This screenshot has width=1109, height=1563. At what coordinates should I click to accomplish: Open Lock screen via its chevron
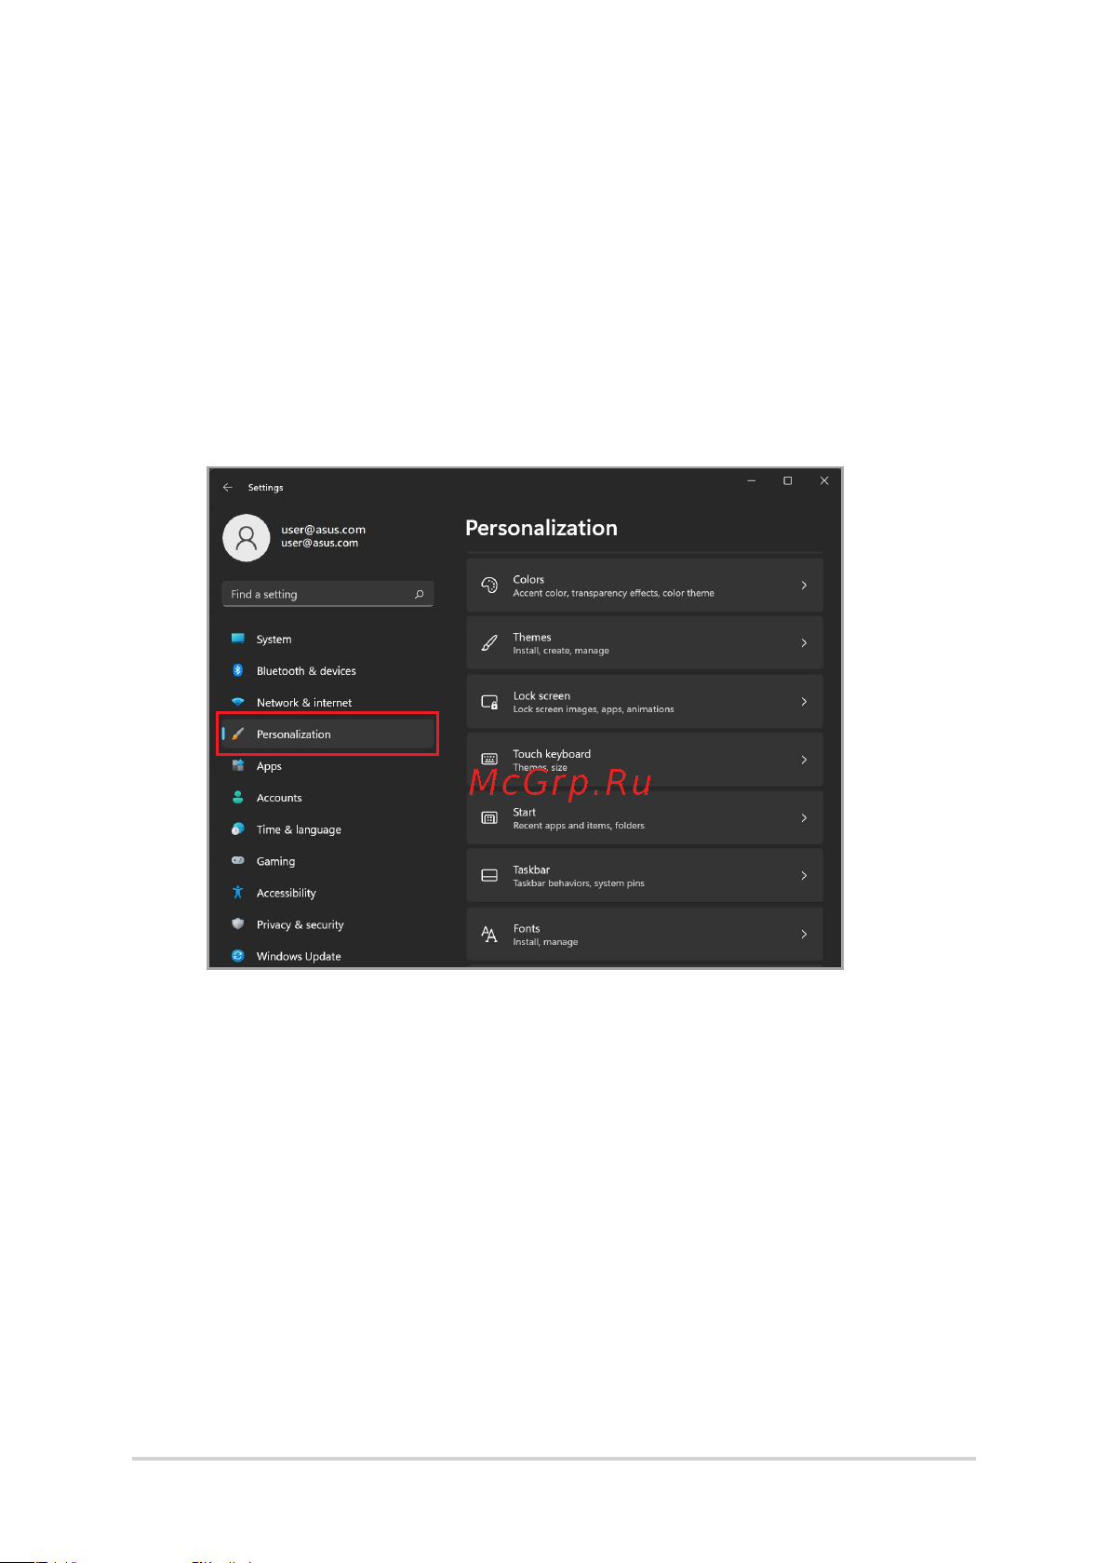pos(804,702)
